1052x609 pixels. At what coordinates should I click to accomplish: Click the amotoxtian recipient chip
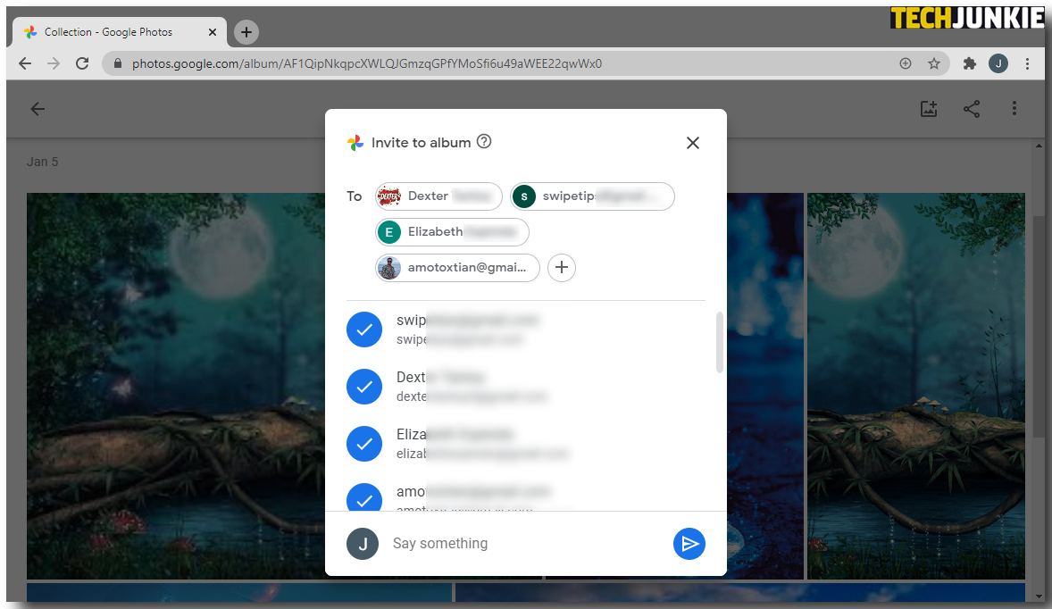coord(458,268)
